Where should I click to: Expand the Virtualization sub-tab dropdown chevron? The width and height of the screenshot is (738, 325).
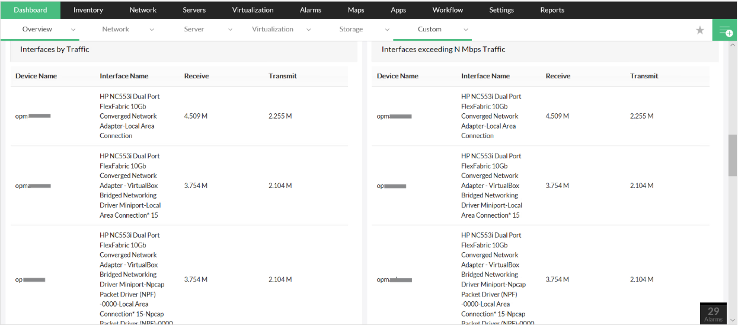(x=309, y=30)
